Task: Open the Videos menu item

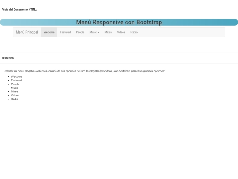Action: click(121, 32)
